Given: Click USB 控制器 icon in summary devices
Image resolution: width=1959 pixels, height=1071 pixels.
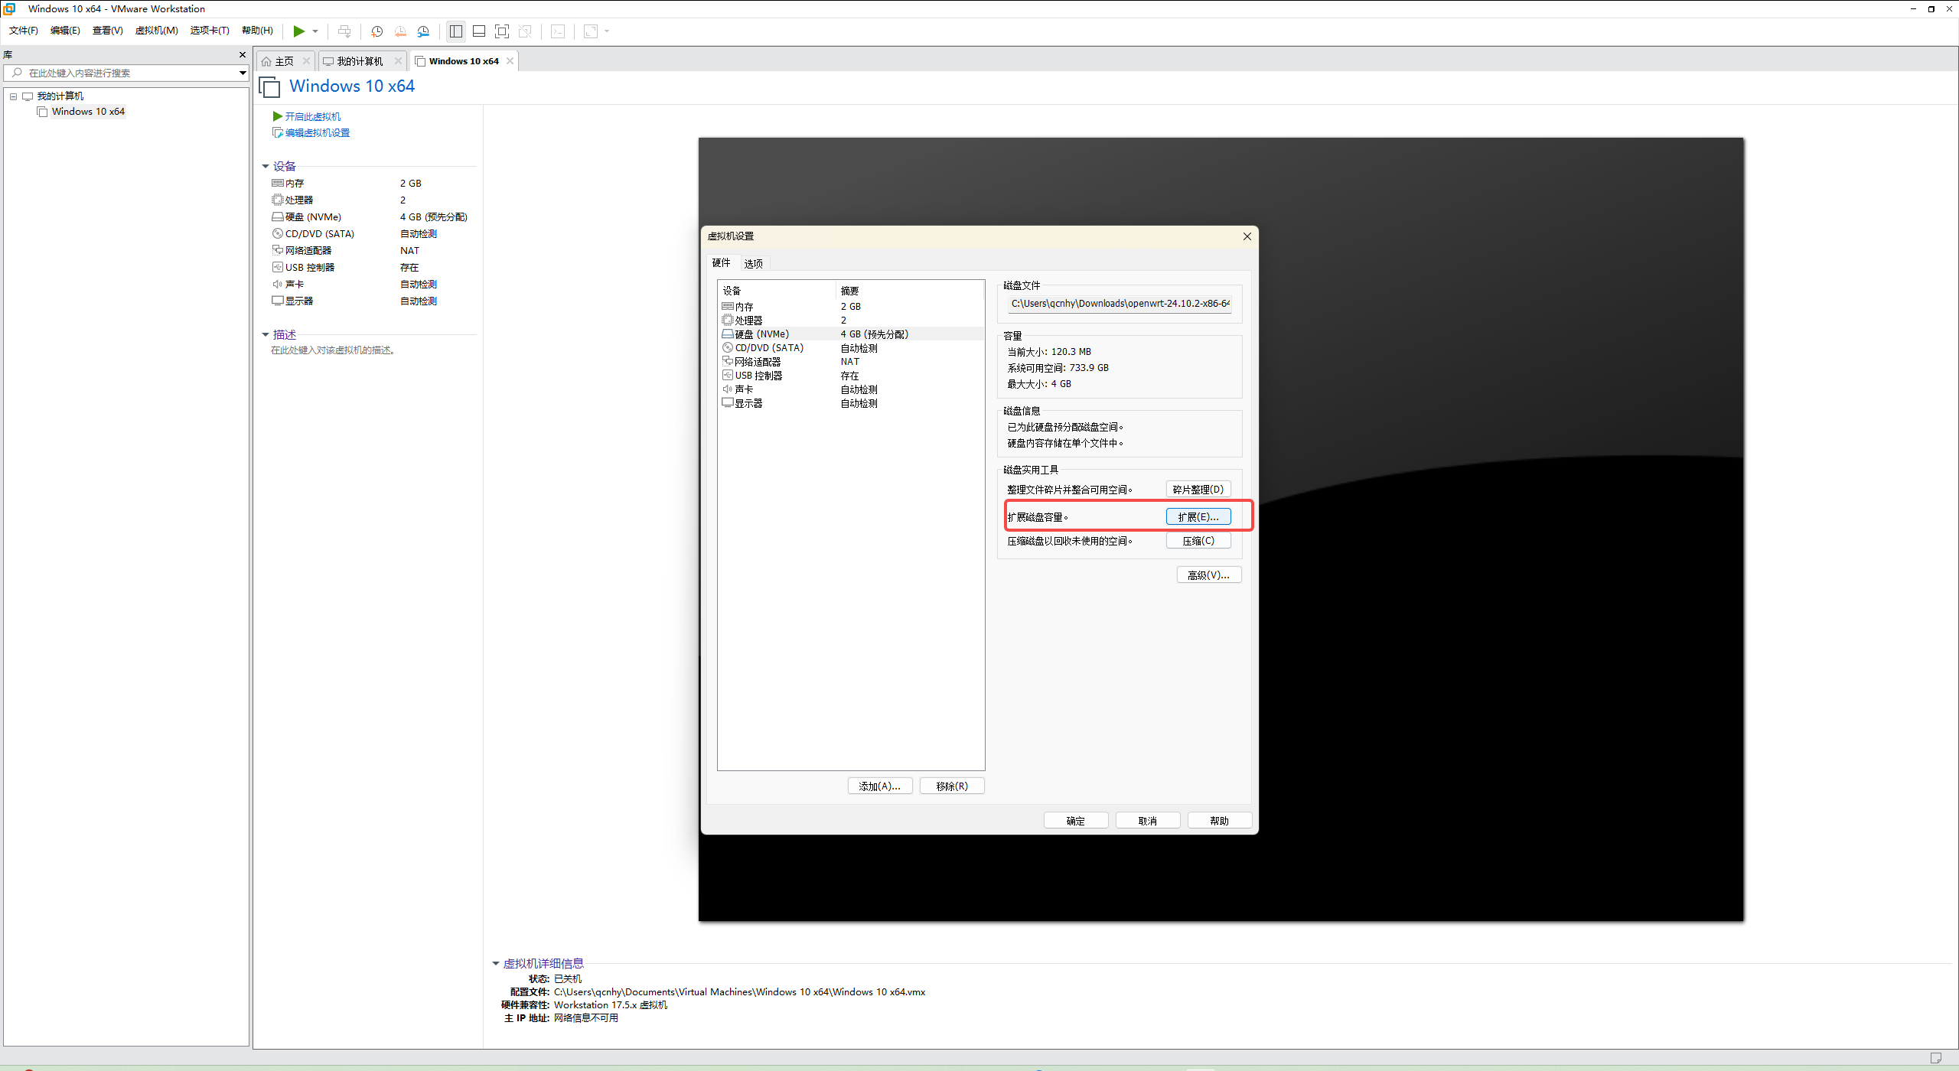Looking at the screenshot, I should click(278, 268).
